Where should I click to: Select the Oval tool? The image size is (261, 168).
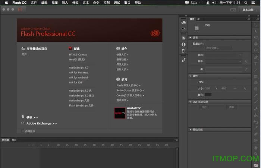[x=256, y=83]
